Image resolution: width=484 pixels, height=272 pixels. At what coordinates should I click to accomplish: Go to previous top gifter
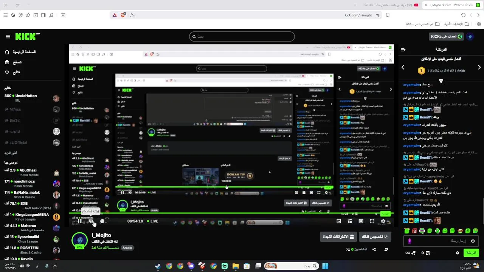coord(403,67)
